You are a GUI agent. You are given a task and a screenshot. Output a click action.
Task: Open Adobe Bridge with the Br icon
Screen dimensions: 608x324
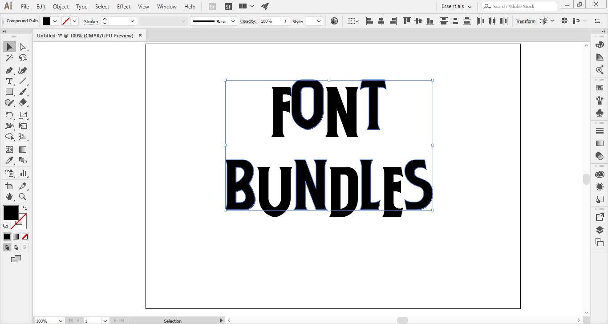point(213,7)
